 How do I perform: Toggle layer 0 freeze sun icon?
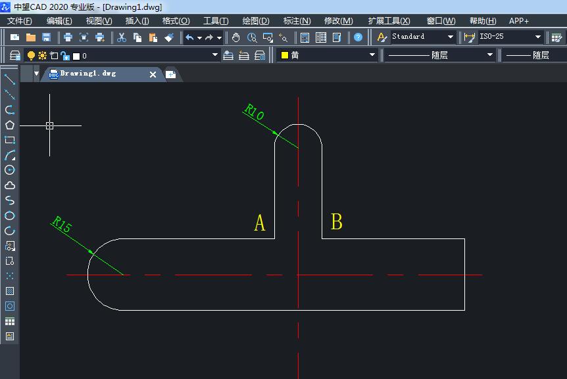(x=42, y=55)
